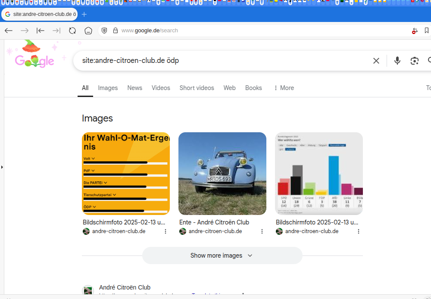
Task: Select the site:andre-citroen-club.de browser tab
Action: click(40, 14)
